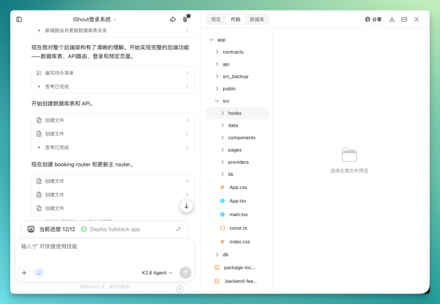Expand the src_backup folder
Image resolution: width=440 pixels, height=304 pixels.
click(217, 76)
